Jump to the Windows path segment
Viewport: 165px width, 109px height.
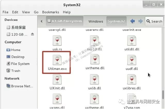96,21
